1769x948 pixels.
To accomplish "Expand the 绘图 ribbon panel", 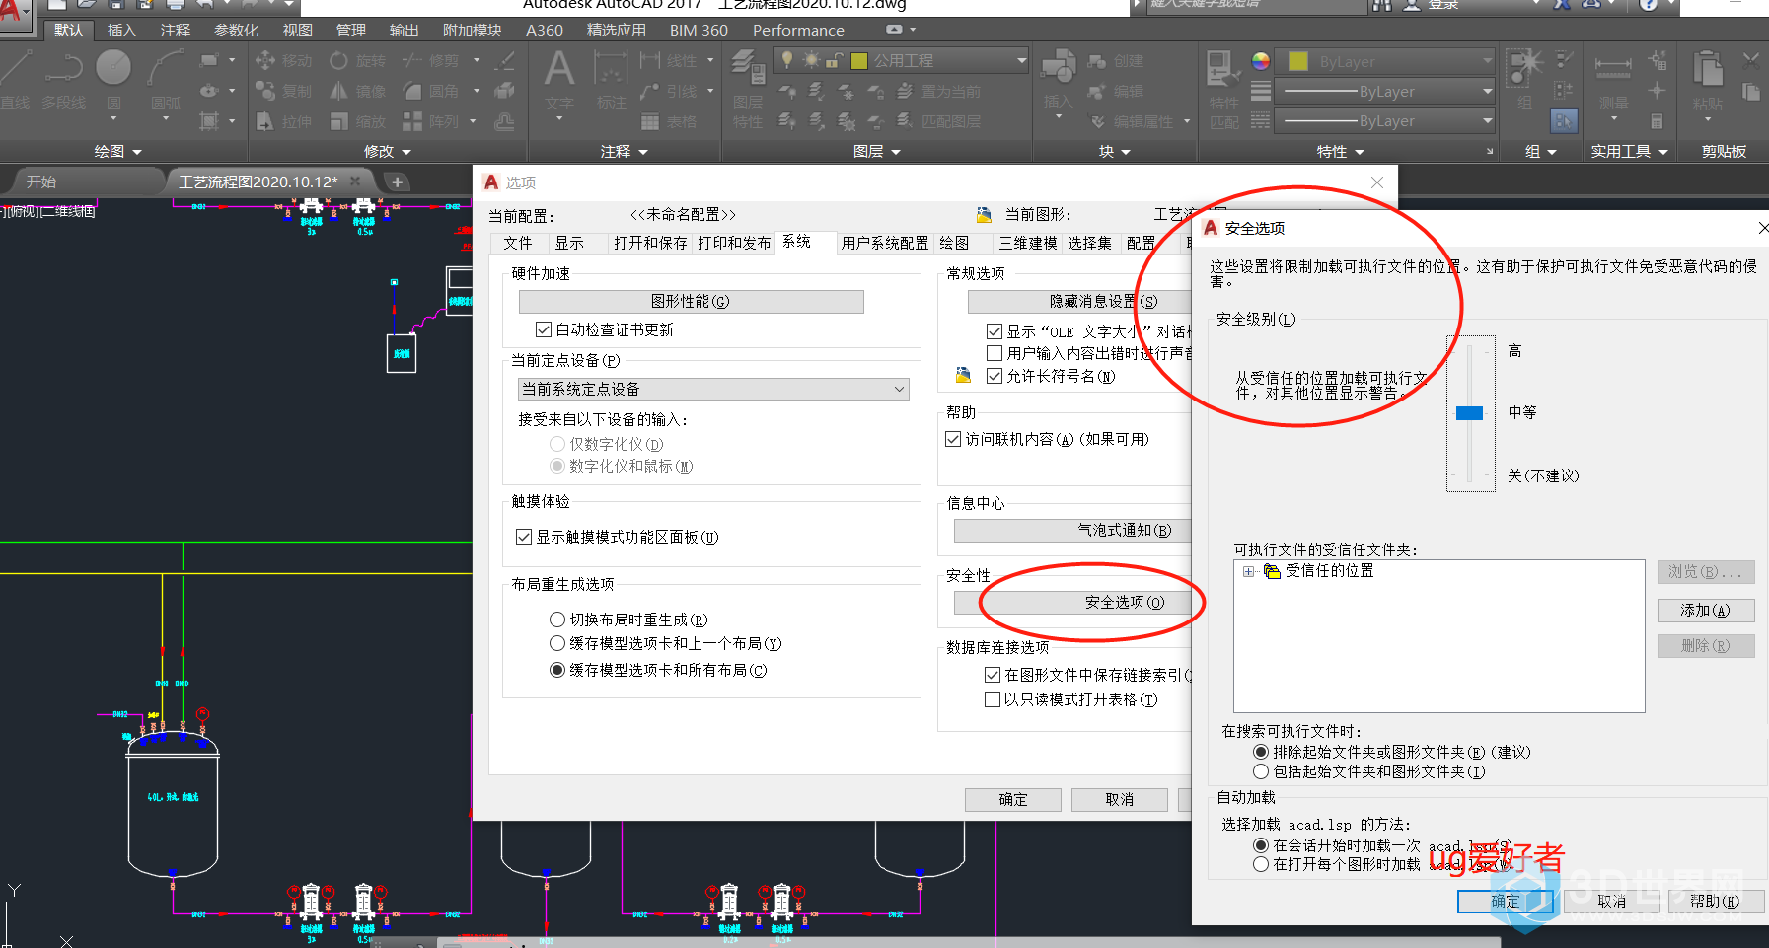I will (x=118, y=152).
